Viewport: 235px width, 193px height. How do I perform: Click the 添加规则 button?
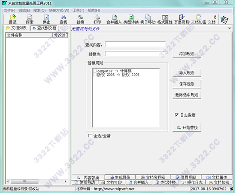(x=187, y=54)
